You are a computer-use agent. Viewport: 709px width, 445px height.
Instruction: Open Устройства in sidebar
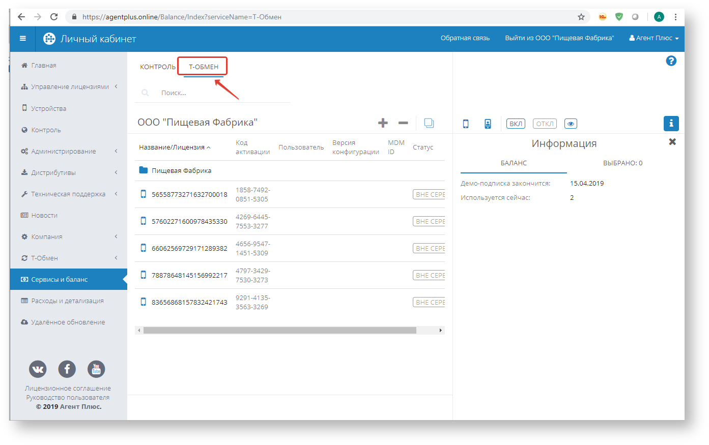point(69,108)
